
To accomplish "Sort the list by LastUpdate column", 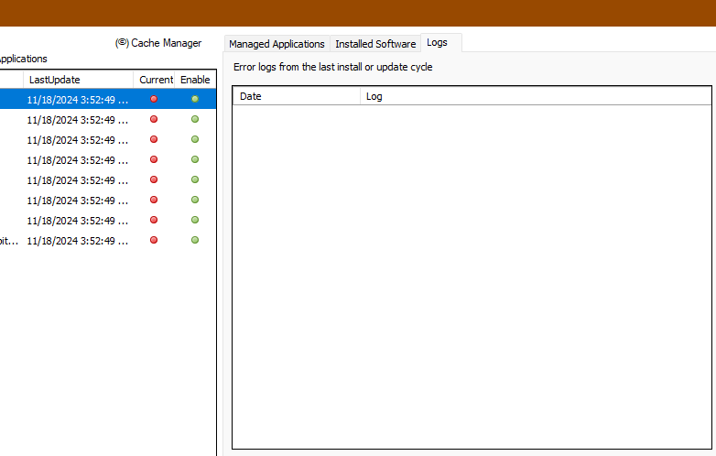I will pos(78,80).
